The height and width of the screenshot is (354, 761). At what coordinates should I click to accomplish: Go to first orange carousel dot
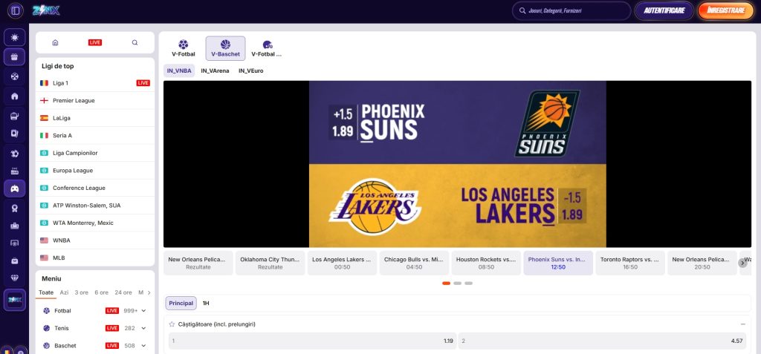(446, 283)
